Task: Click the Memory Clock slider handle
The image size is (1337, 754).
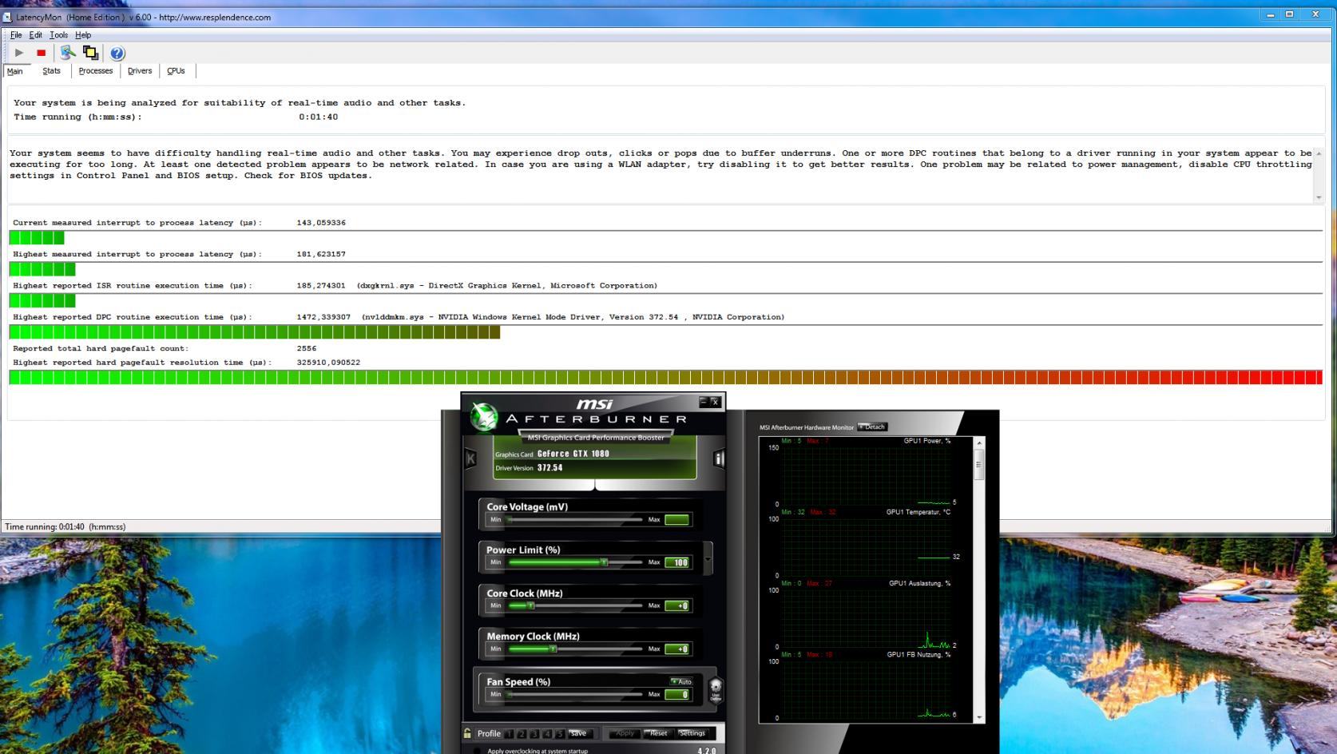Action: coord(552,649)
